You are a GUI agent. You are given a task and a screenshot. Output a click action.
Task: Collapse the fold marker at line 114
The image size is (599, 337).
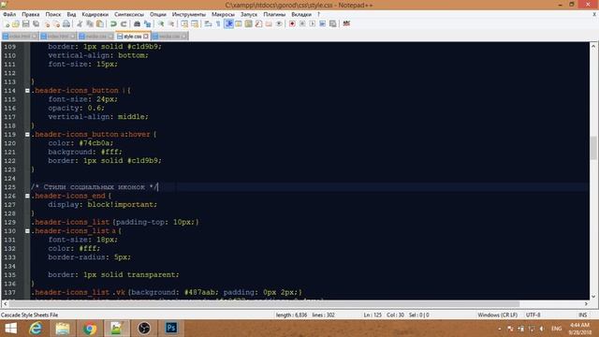point(27,91)
